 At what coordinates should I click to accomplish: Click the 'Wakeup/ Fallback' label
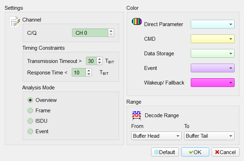tap(164, 83)
